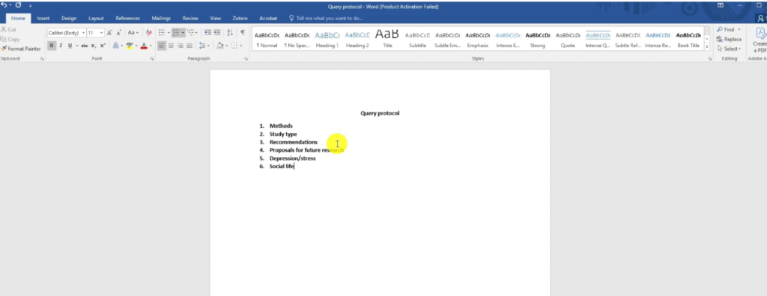Image resolution: width=767 pixels, height=296 pixels.
Task: Open the Calibri (Body) font name dropdown
Action: pyautogui.click(x=67, y=33)
